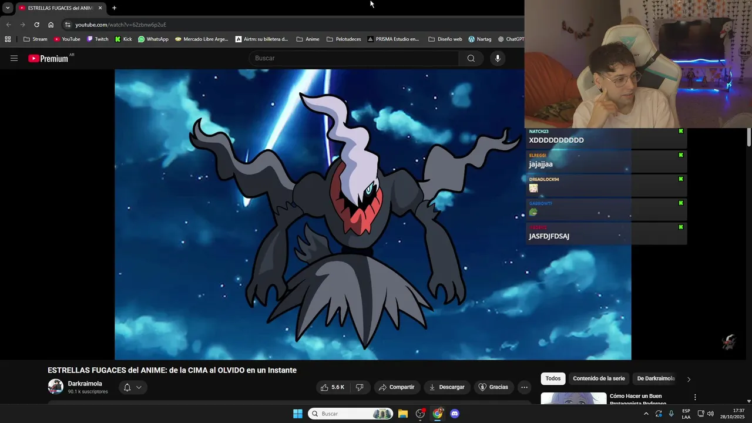Screen dimensions: 752x423
Task: Like the video with 5.6 K thumbs up
Action: tap(333, 387)
